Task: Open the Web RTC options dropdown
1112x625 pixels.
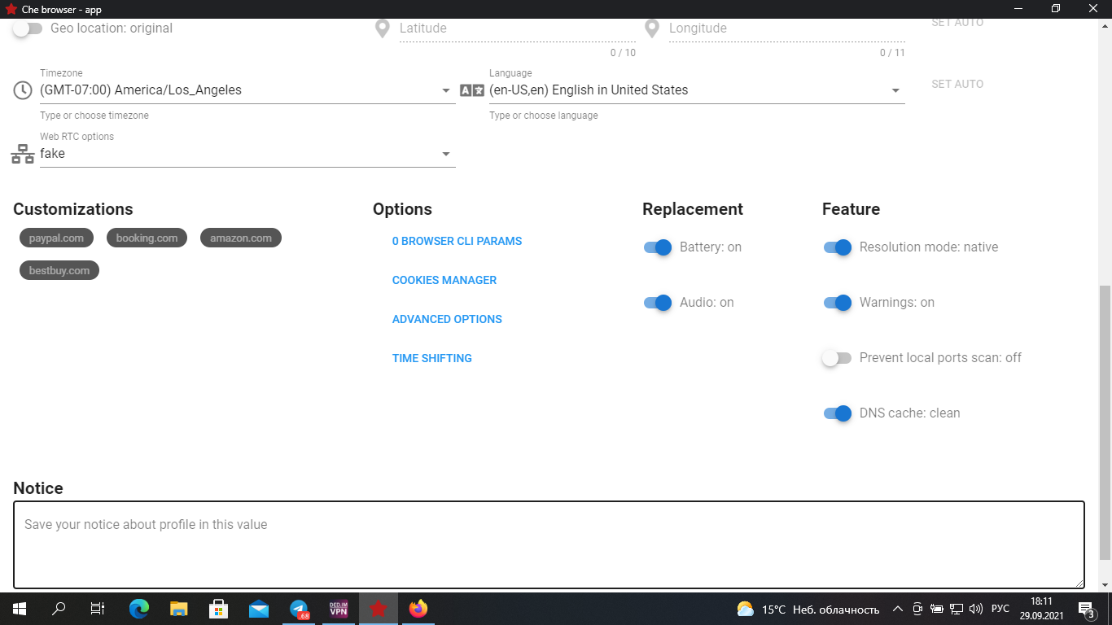Action: [445, 154]
